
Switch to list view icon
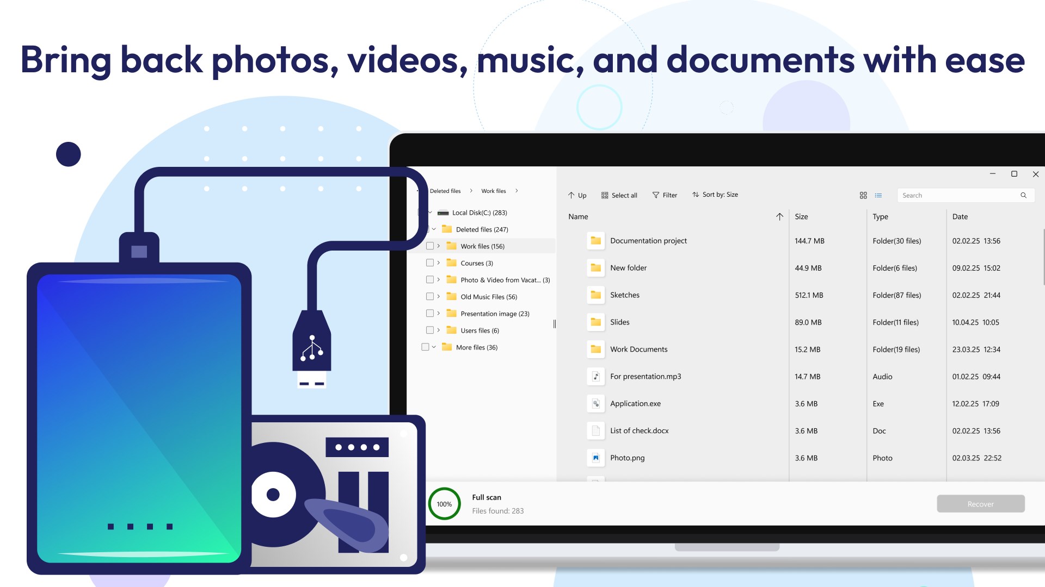click(x=878, y=195)
